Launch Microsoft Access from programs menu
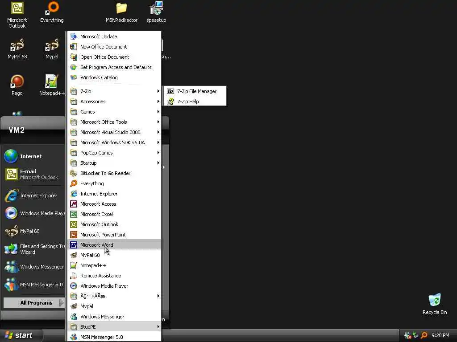The image size is (457, 342). coord(114,204)
